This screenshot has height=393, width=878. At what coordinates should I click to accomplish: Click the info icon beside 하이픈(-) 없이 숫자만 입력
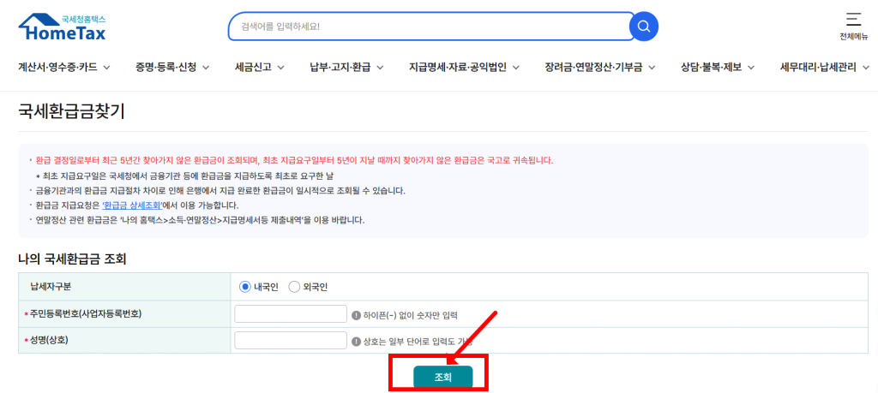tap(357, 315)
